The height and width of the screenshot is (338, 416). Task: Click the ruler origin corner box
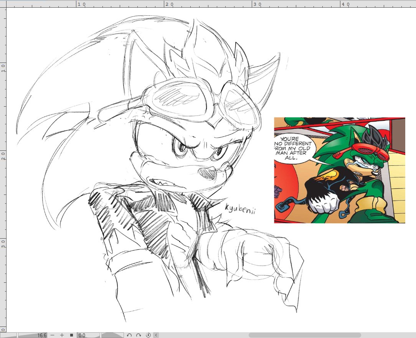coord(3,4)
